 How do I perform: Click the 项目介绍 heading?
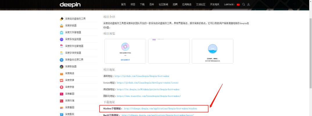pyautogui.click(x=109, y=17)
